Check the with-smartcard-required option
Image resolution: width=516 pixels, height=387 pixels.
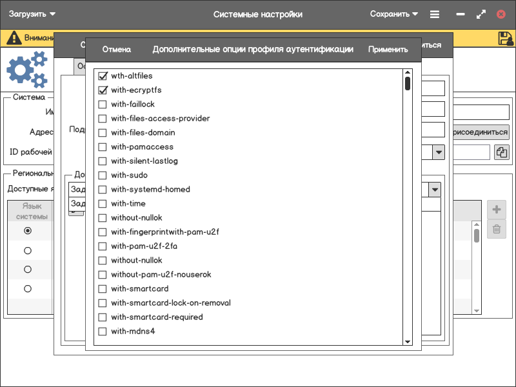click(103, 317)
